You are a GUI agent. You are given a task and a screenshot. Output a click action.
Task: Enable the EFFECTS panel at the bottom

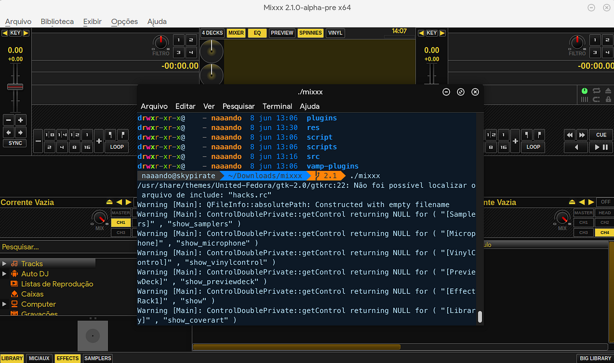point(67,358)
